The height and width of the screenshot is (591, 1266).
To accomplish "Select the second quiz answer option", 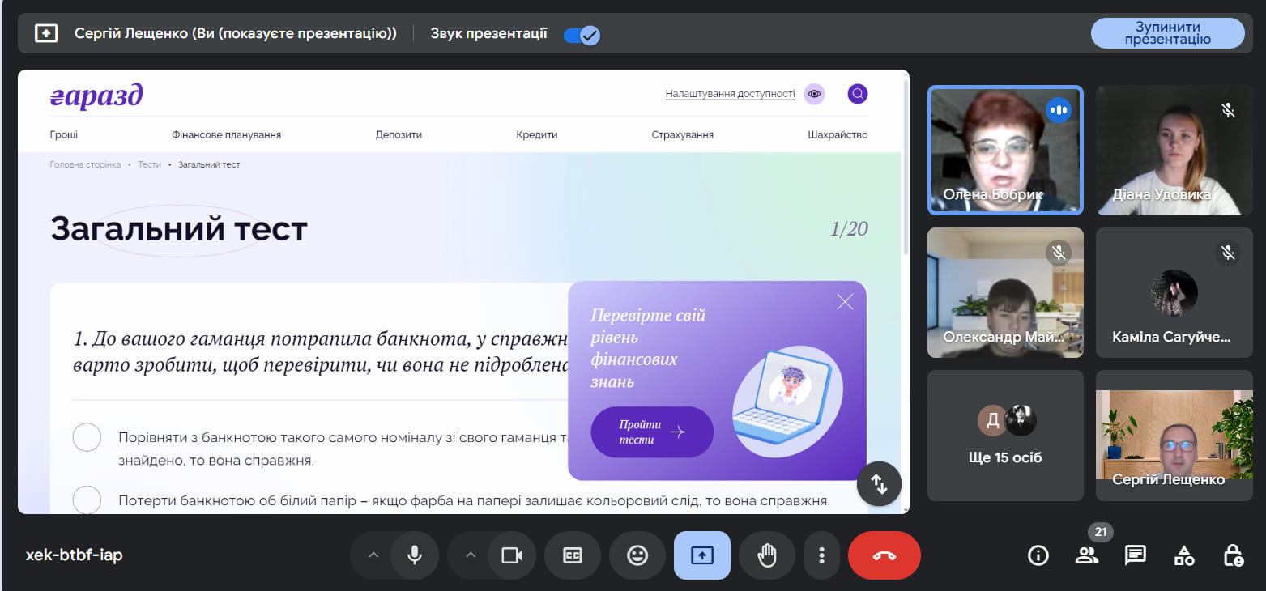I will click(87, 500).
